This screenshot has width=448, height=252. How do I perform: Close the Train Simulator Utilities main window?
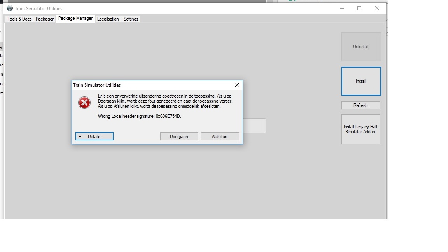[x=377, y=8]
